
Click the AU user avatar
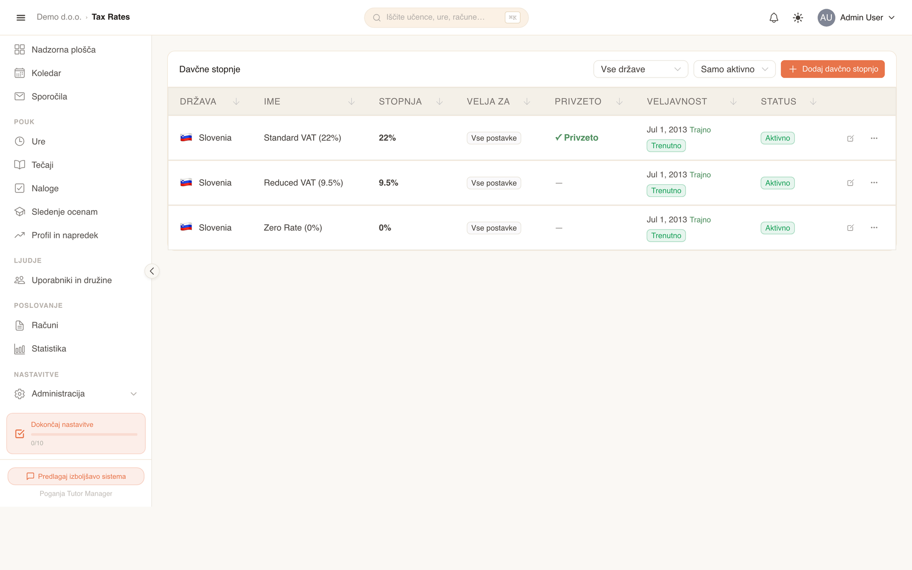826,18
